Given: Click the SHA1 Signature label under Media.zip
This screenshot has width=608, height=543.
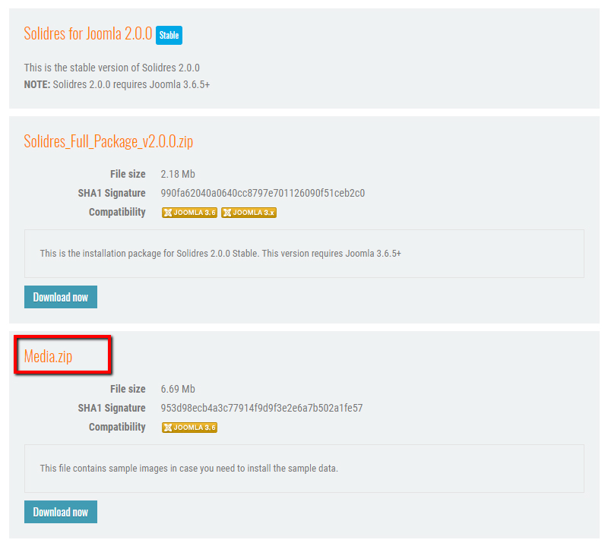Looking at the screenshot, I should (111, 408).
